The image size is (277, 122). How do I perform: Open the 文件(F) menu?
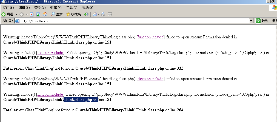click(8, 8)
